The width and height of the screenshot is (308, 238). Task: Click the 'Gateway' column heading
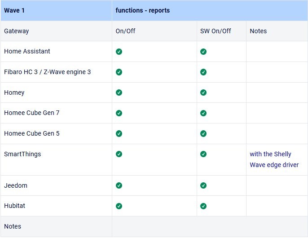pyautogui.click(x=17, y=31)
